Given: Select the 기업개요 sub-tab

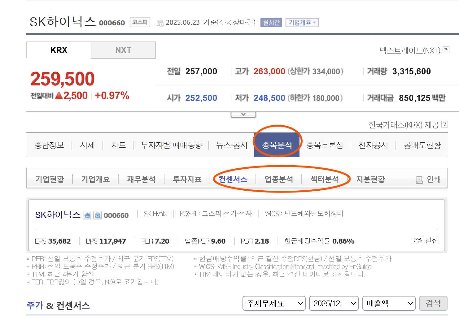Looking at the screenshot, I should [x=95, y=179].
